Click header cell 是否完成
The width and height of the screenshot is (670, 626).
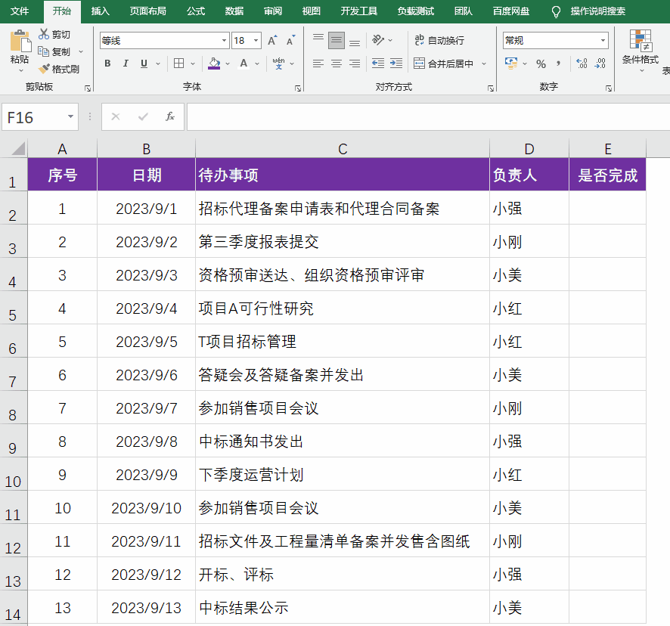(x=607, y=175)
